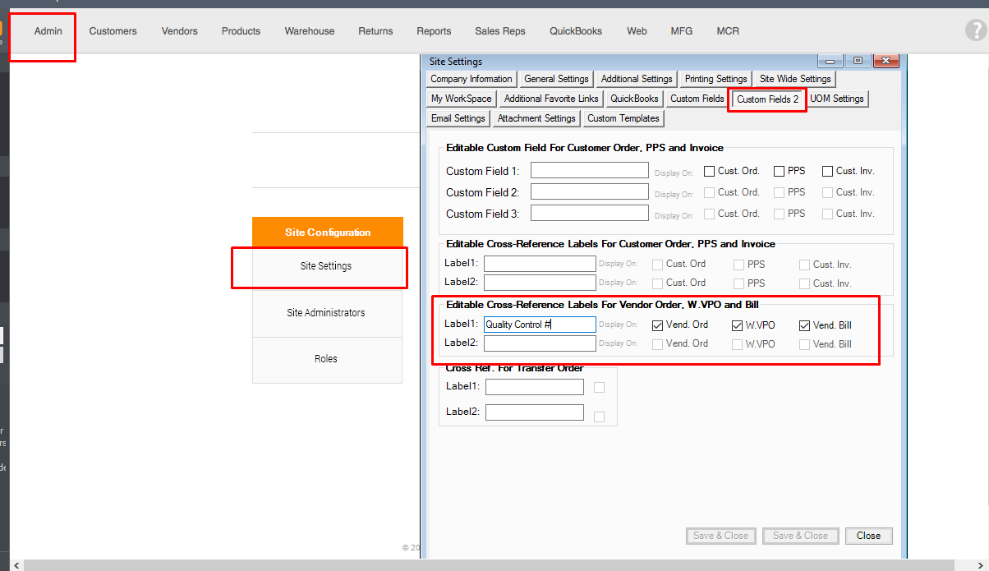Screen dimensions: 989x571
Task: Switch to Company Information tab
Action: pos(471,79)
